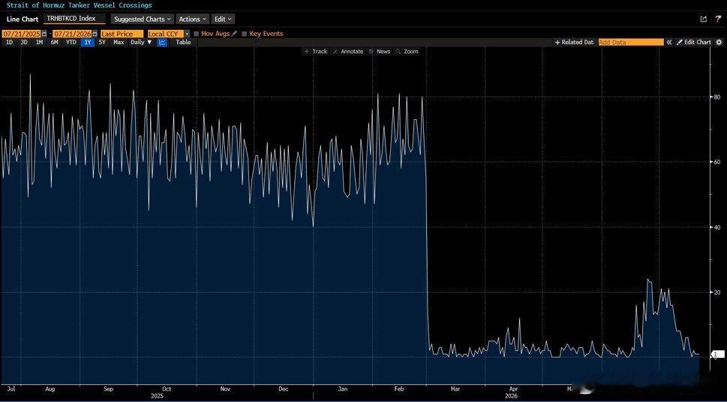
Task: Open the end date calendar picker
Action: pos(95,34)
